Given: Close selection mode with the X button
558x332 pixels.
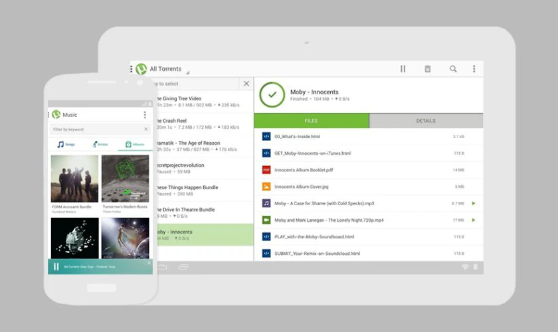Looking at the screenshot, I should click(x=246, y=84).
